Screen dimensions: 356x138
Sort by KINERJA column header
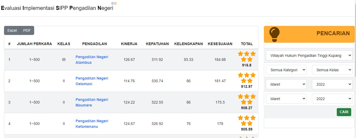point(129,44)
